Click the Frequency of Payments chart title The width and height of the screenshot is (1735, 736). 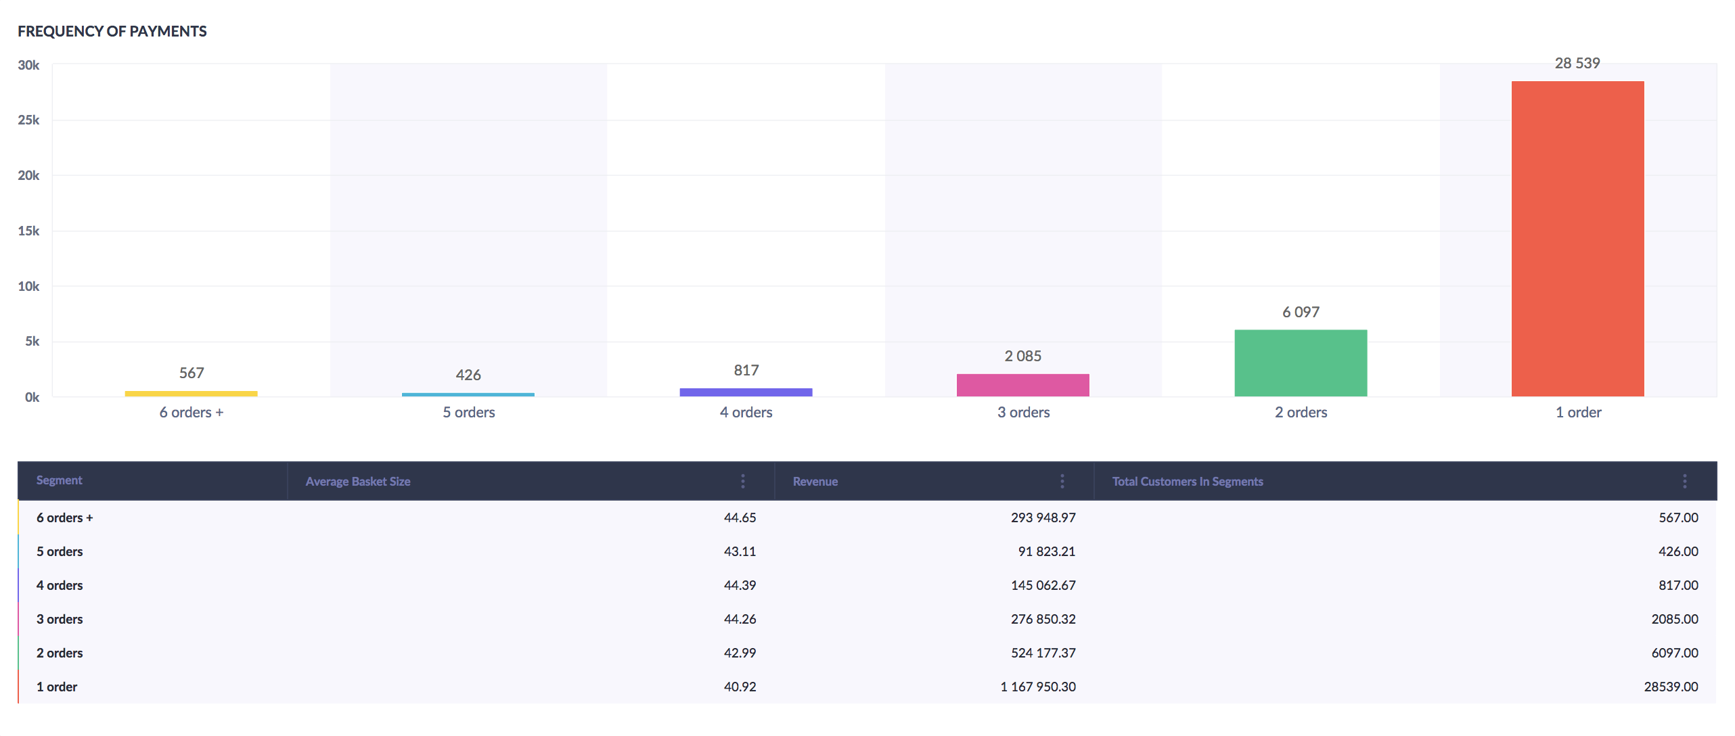tap(112, 31)
